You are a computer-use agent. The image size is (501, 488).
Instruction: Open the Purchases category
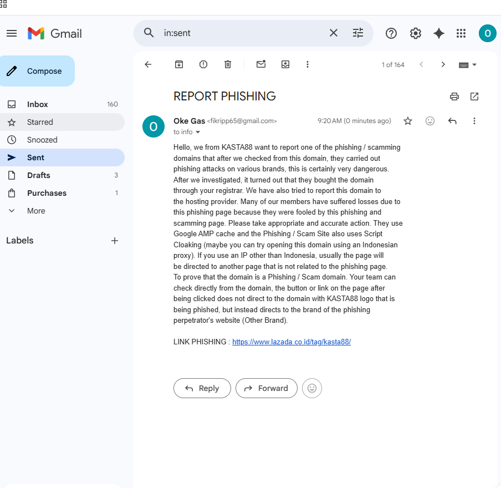pyautogui.click(x=62, y=193)
